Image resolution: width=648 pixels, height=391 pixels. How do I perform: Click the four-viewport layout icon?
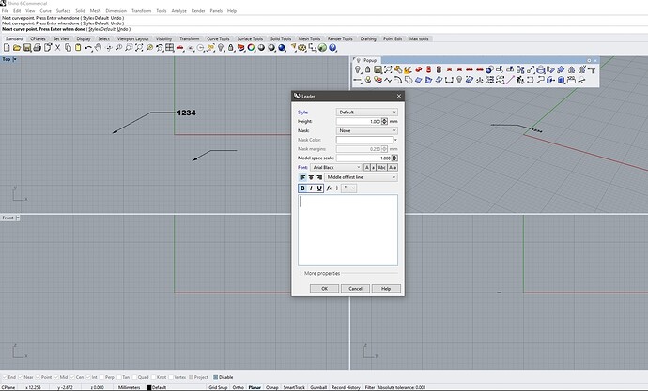tap(169, 48)
